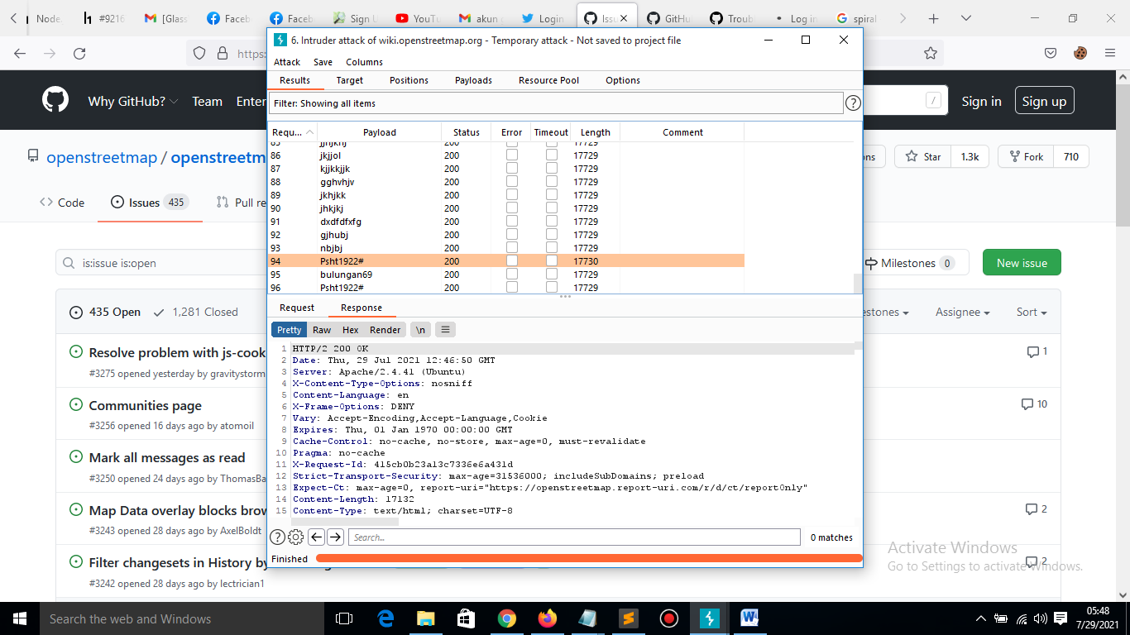
Task: Open the Columns menu
Action: [365, 62]
